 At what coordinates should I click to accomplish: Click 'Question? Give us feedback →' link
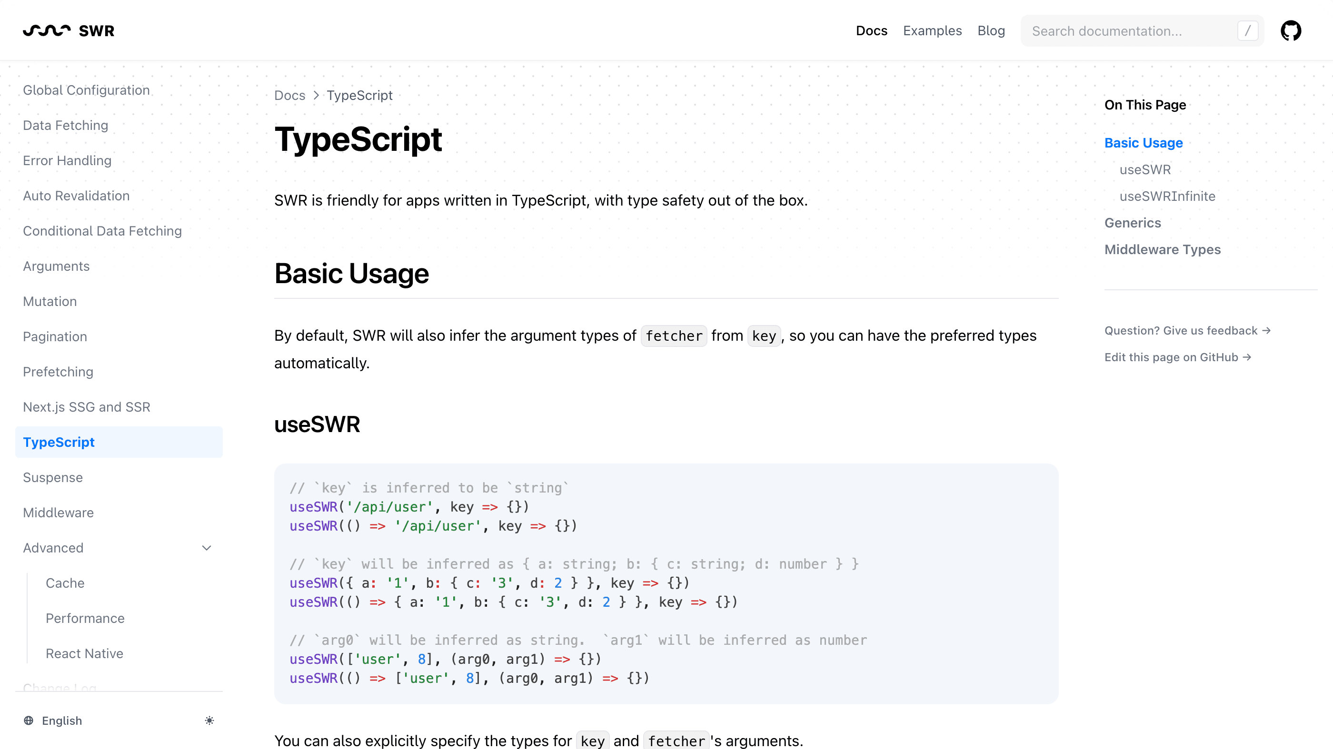1187,330
